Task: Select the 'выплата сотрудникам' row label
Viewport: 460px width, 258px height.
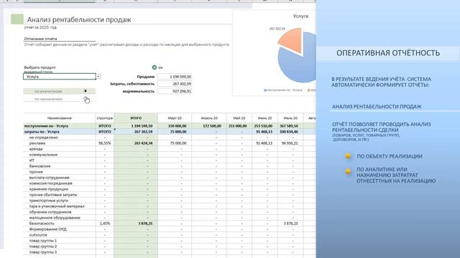Action: coord(50,178)
